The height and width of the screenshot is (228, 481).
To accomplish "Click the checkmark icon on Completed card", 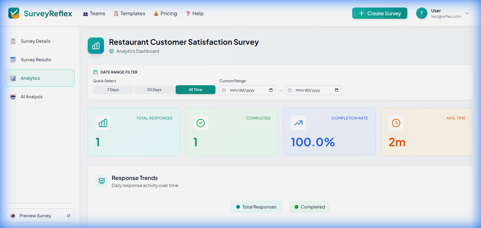I will click(200, 123).
